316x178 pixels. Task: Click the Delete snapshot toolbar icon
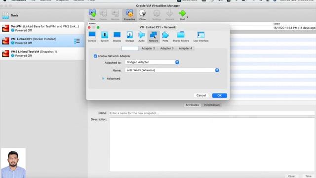[103, 15]
